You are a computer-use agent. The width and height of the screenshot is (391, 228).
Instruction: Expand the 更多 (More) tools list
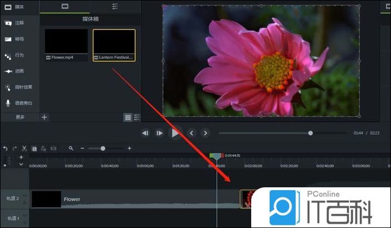tap(20, 117)
